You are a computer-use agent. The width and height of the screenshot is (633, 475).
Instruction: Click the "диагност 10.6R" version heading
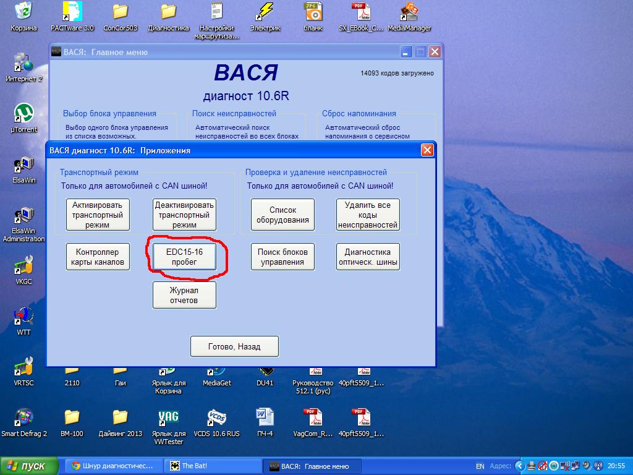tap(246, 96)
